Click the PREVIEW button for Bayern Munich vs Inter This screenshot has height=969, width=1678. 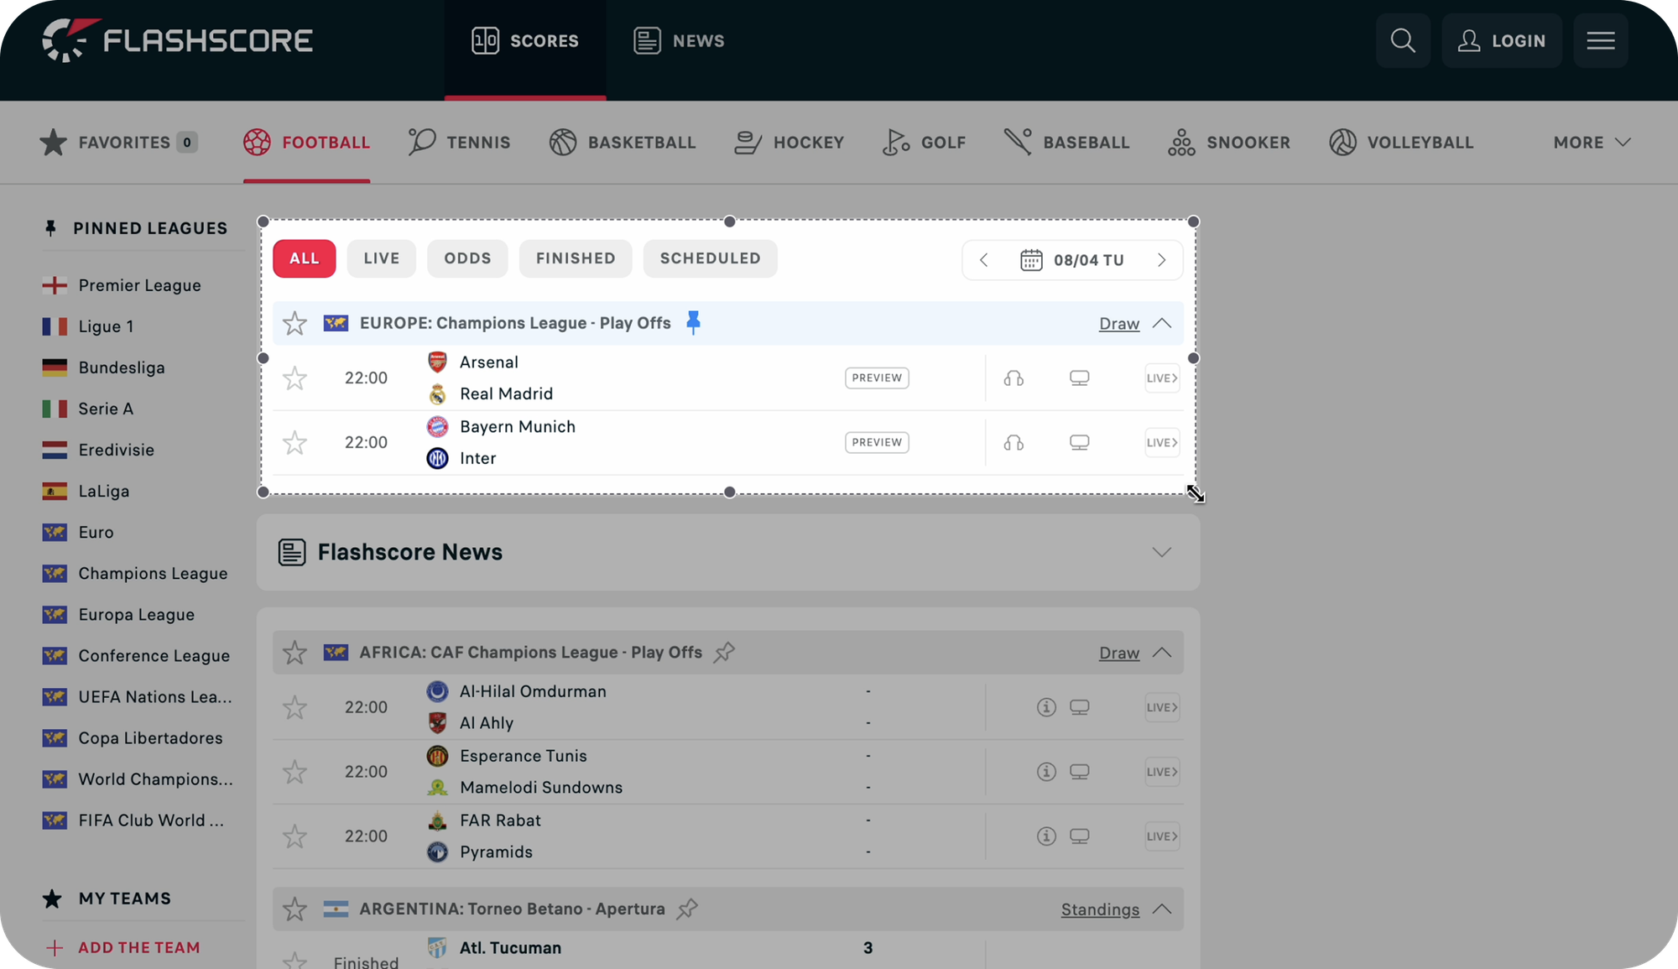pos(876,442)
